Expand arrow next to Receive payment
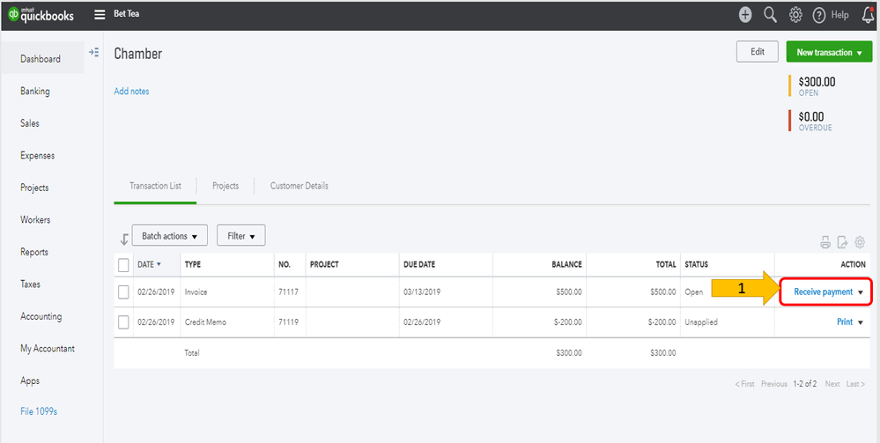The width and height of the screenshot is (880, 443). pyautogui.click(x=861, y=292)
